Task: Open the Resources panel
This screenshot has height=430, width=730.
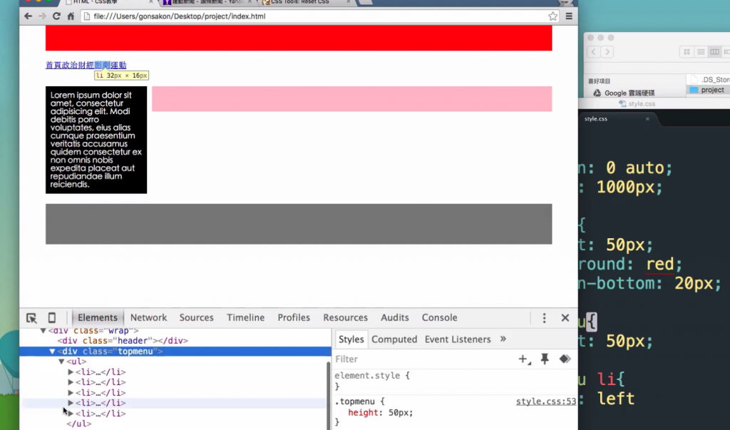Action: point(346,318)
